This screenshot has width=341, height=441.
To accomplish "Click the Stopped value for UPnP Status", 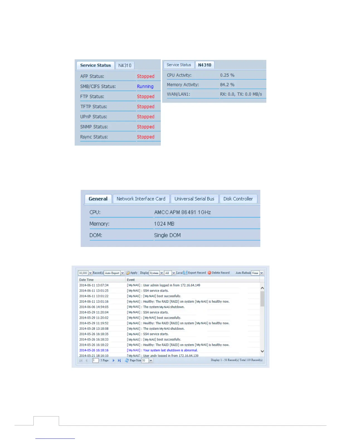I will click(146, 117).
